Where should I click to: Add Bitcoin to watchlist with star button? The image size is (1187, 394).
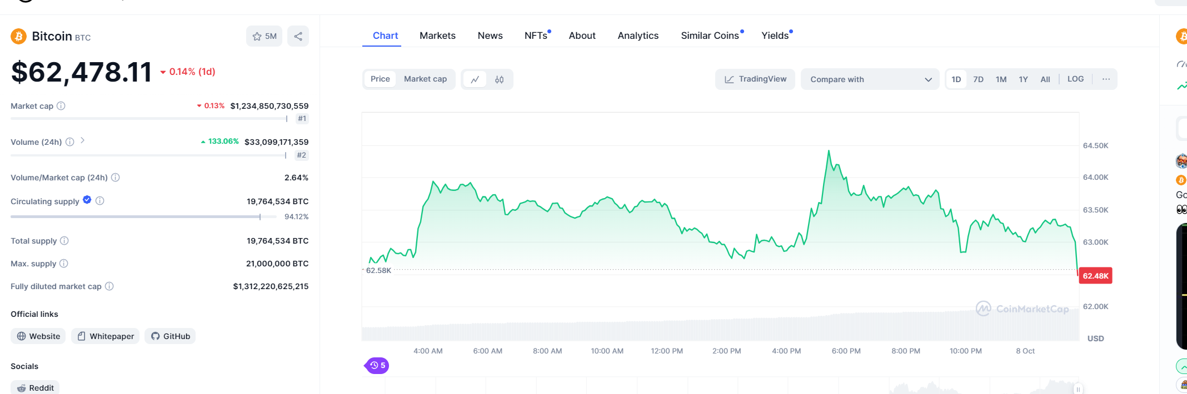tap(264, 37)
